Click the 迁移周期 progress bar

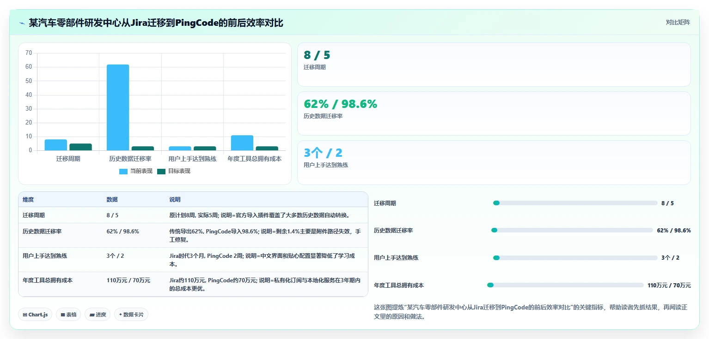(x=575, y=203)
